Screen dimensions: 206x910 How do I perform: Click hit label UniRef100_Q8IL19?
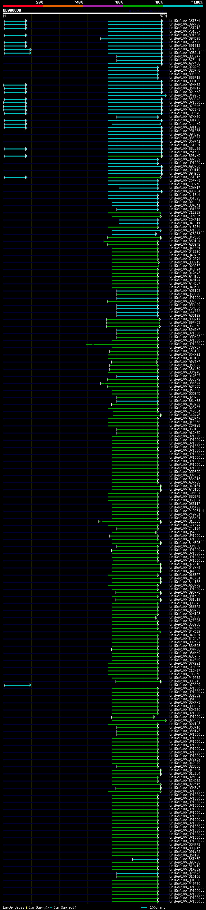tap(185, 599)
